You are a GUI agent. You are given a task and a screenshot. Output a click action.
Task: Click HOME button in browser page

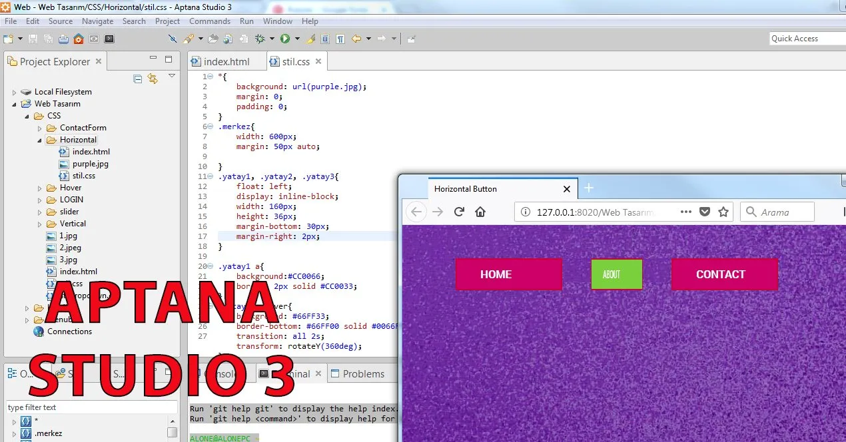click(509, 274)
